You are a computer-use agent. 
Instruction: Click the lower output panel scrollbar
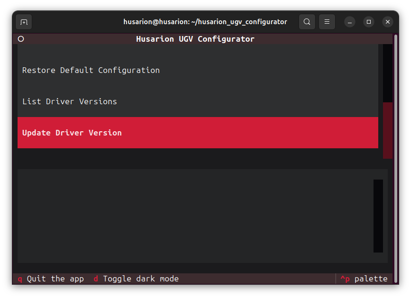[378, 216]
